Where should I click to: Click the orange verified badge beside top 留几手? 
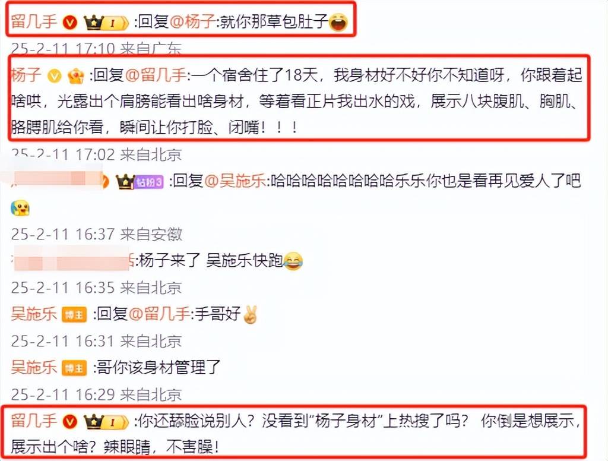[x=70, y=23]
